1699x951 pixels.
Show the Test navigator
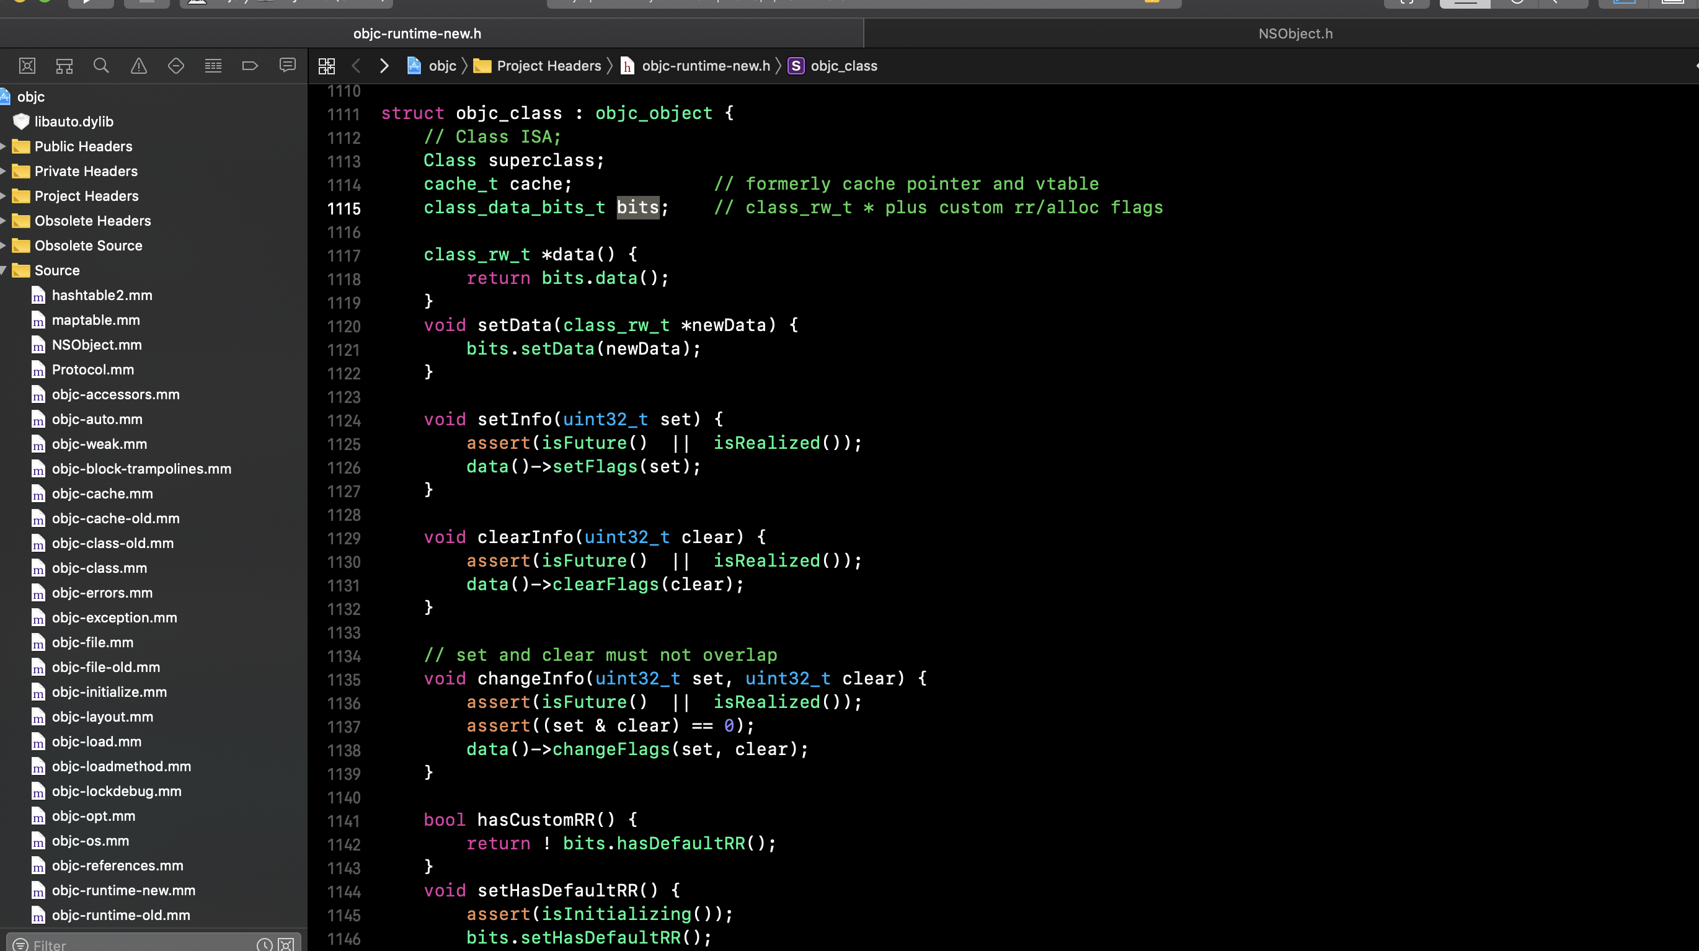175,65
